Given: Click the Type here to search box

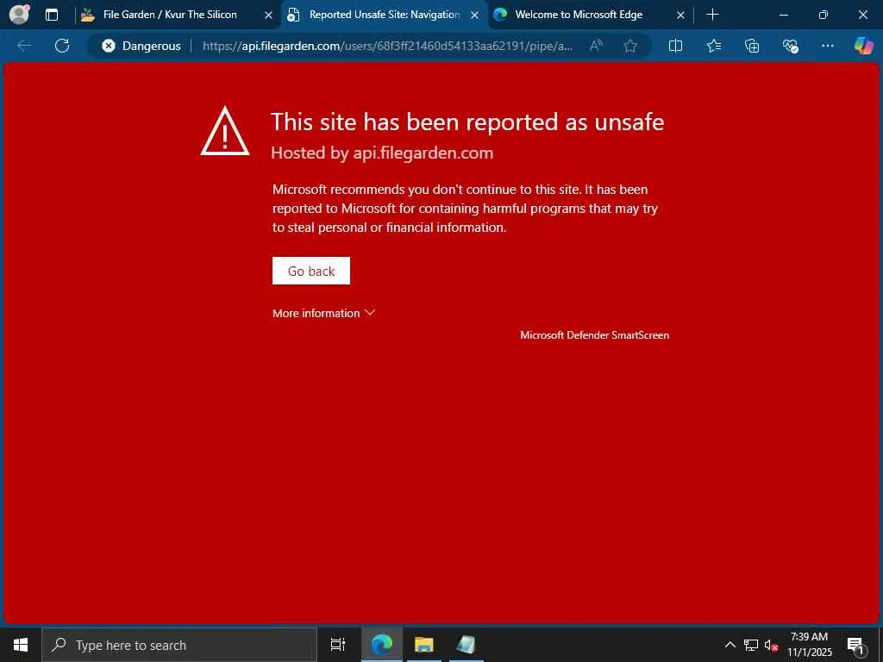Looking at the screenshot, I should (179, 645).
